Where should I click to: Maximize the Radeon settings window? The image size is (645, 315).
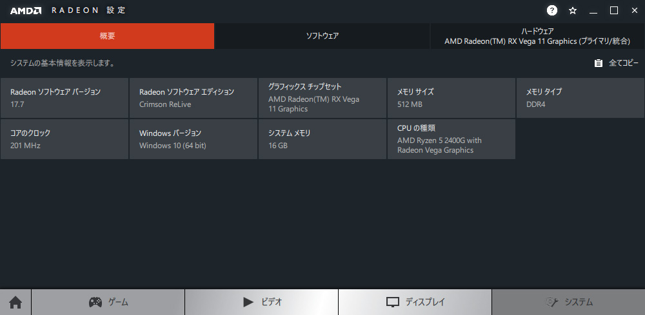pyautogui.click(x=614, y=11)
